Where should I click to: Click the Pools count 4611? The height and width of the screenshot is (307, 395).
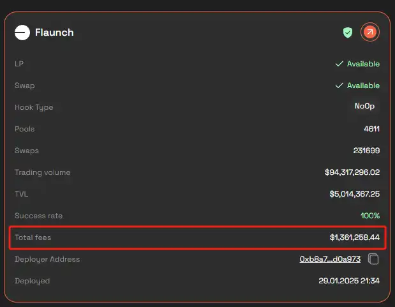371,129
